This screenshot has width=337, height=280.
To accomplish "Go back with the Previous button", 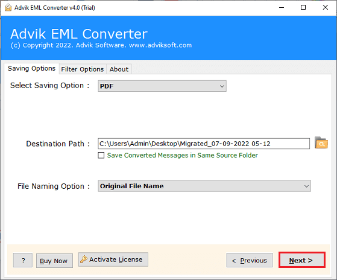I will [250, 261].
